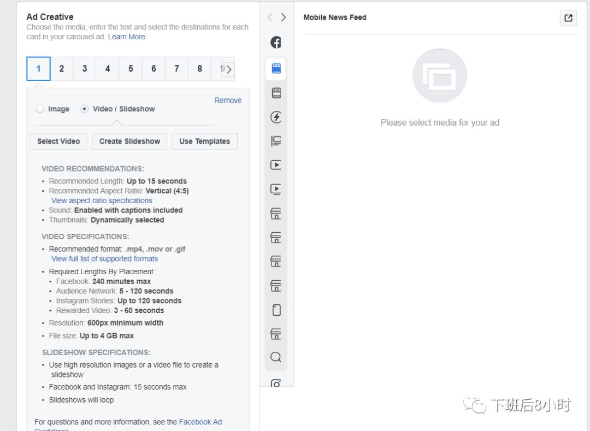Click 'Enabled with captions included' sound text

[128, 210]
